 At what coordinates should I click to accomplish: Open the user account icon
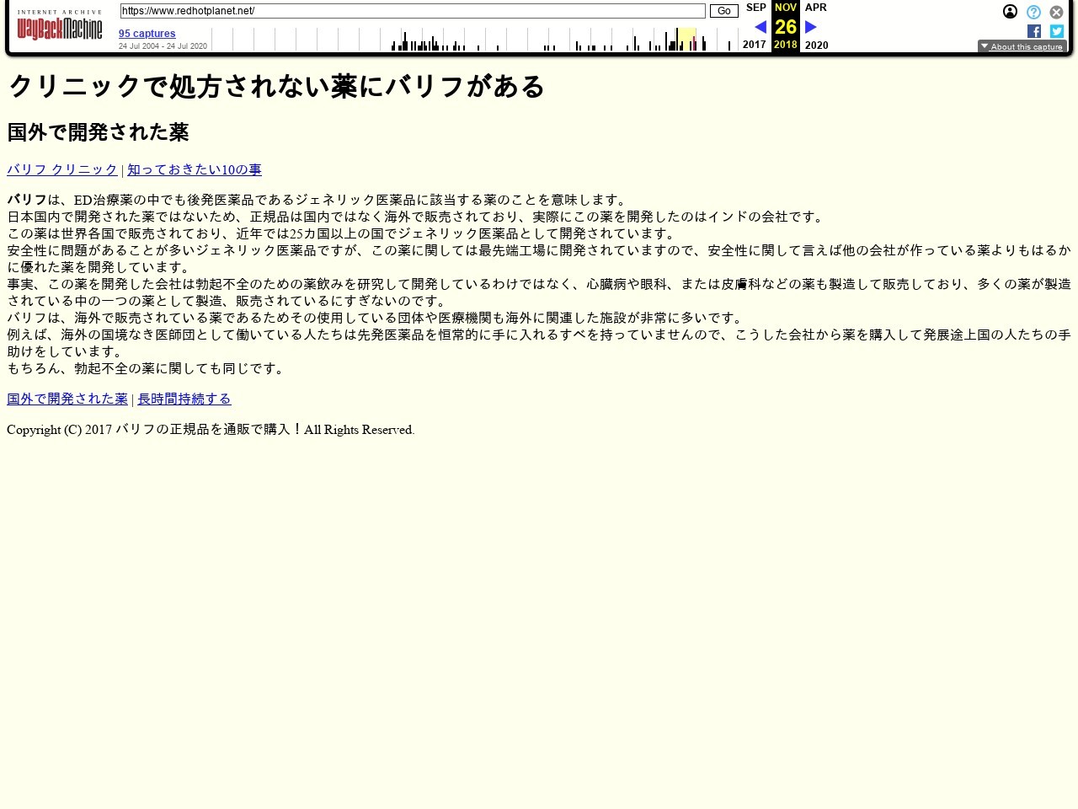click(x=1010, y=12)
